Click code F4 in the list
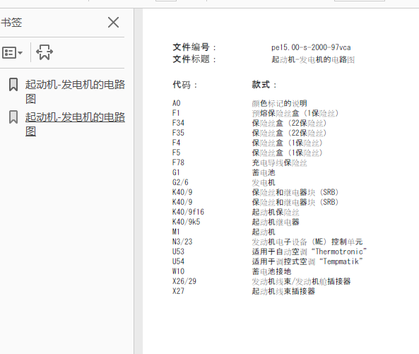The width and height of the screenshot is (419, 354). [x=177, y=143]
